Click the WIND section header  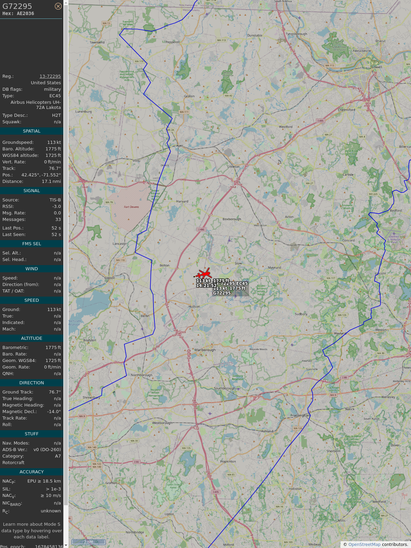32,269
